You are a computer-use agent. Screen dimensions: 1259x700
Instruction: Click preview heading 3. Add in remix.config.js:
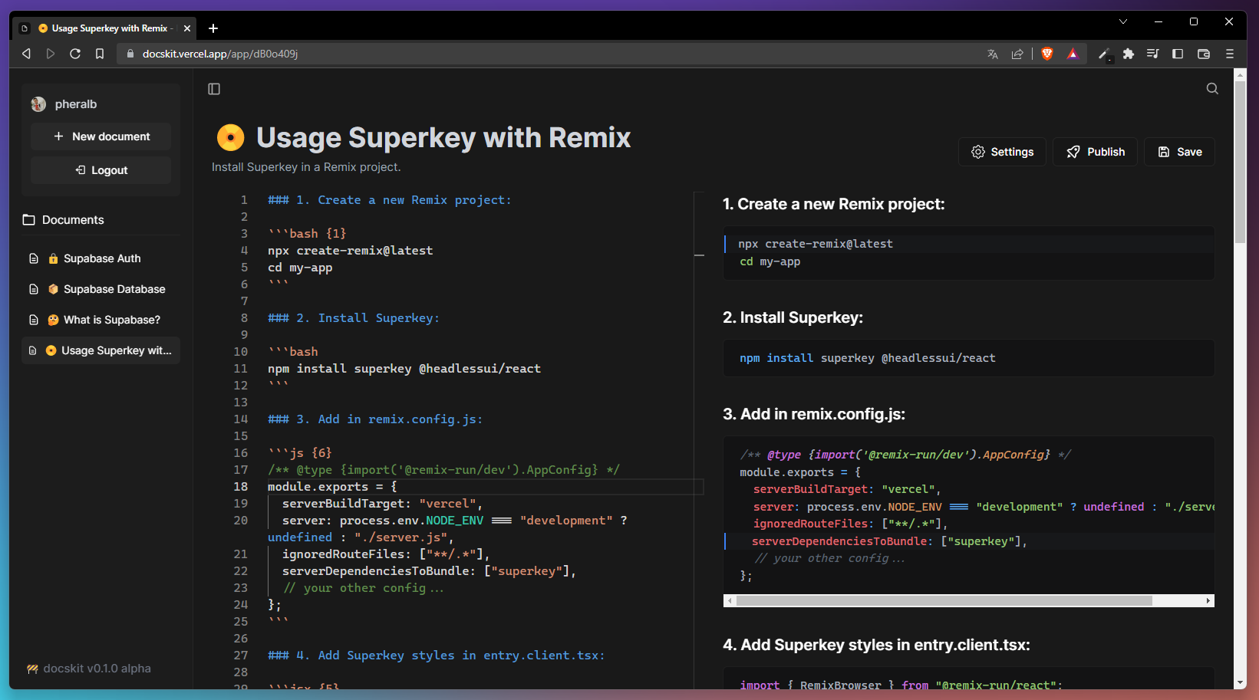click(x=814, y=414)
